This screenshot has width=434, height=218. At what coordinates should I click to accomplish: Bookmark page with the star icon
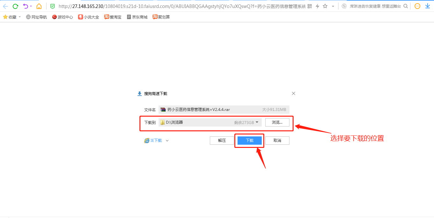coord(325,6)
